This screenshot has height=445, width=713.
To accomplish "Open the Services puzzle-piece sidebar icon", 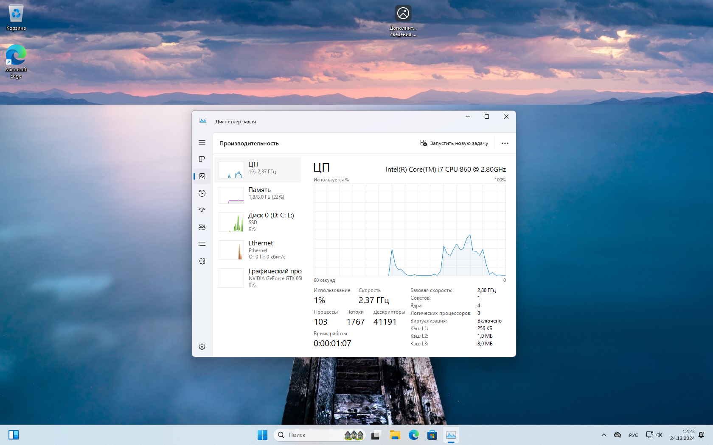I will point(202,261).
